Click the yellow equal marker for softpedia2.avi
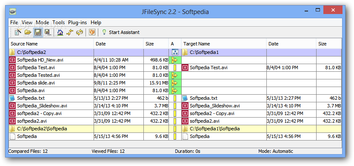 point(175,121)
